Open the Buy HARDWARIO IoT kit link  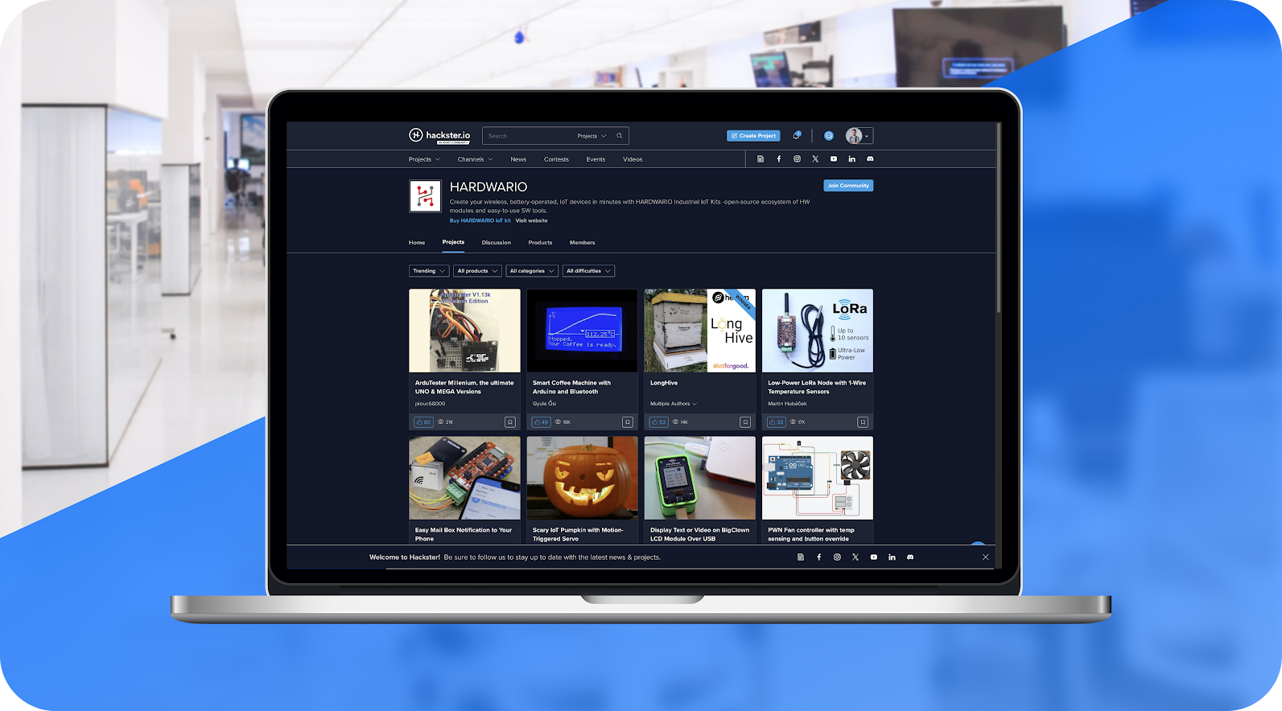coord(480,220)
